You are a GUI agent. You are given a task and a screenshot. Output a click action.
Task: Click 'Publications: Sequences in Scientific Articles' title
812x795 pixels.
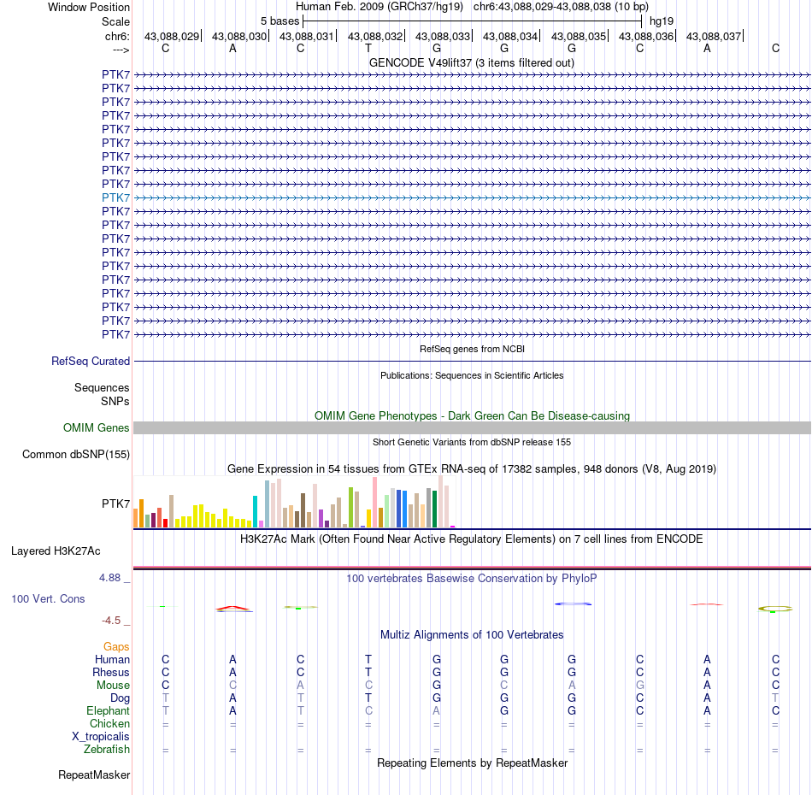[x=472, y=375]
